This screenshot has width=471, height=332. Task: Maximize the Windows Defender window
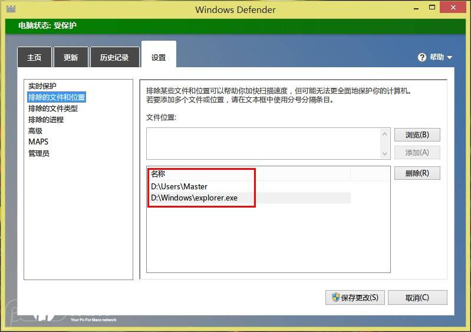coord(432,8)
